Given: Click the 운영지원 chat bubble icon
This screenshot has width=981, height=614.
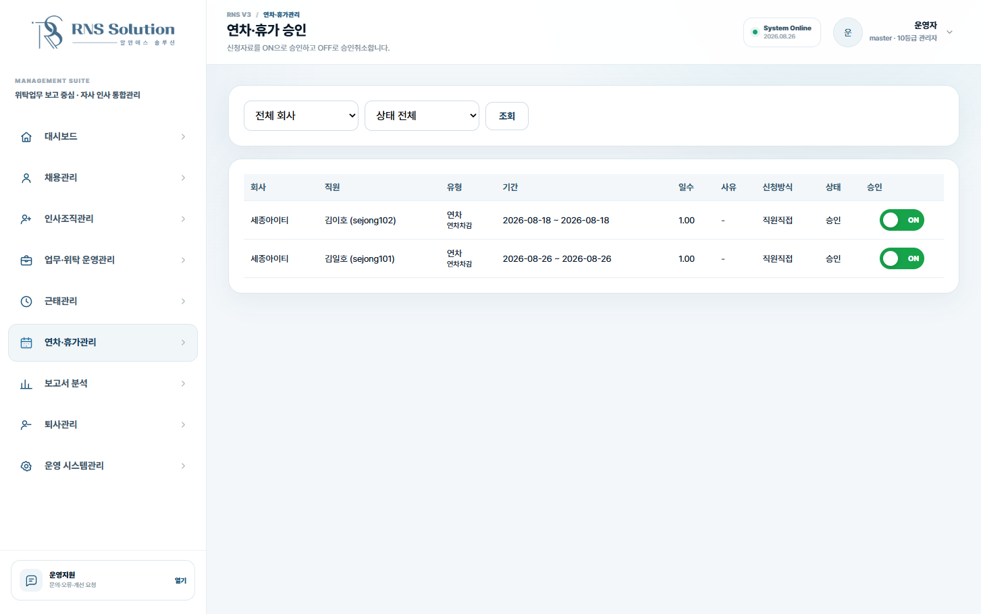Looking at the screenshot, I should [x=31, y=580].
